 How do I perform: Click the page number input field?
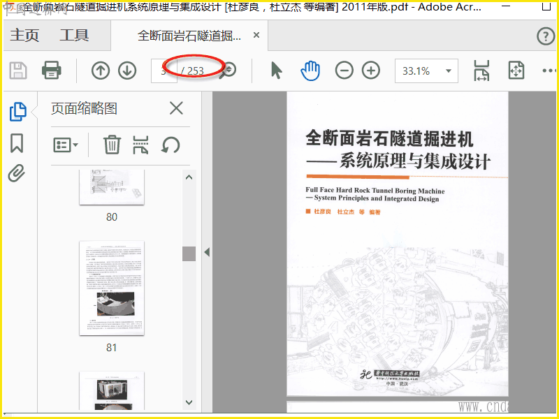(x=164, y=71)
